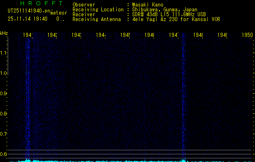Click the 1942 time axis marker
Viewport: 255px width, 162px height.
click(x=52, y=35)
